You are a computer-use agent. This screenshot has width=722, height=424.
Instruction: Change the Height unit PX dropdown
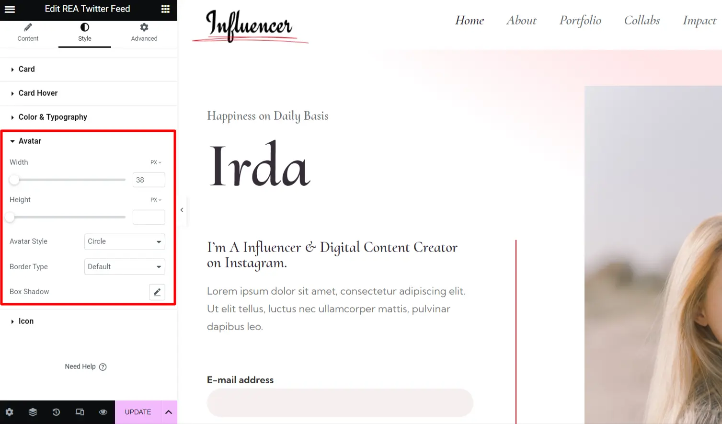156,200
